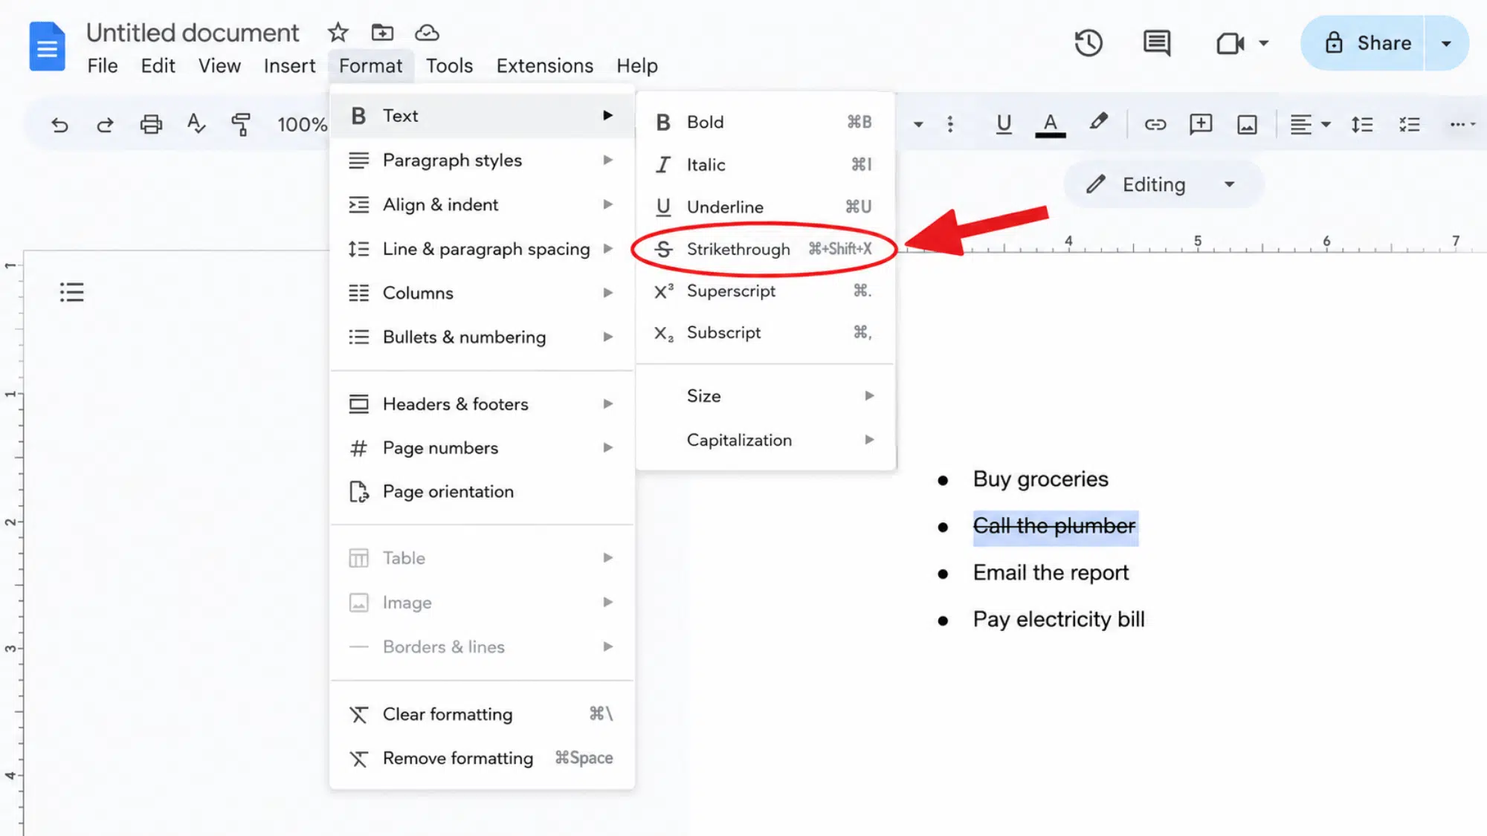
Task: Rename the Untitled document title
Action: pyautogui.click(x=193, y=33)
